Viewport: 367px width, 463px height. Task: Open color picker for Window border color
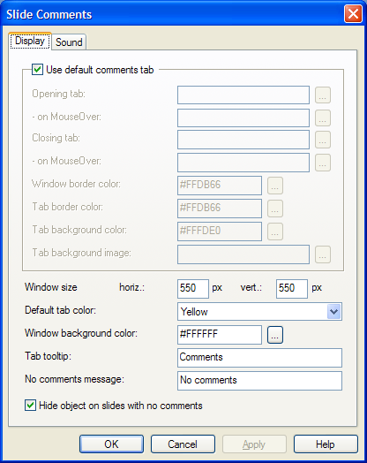(275, 186)
